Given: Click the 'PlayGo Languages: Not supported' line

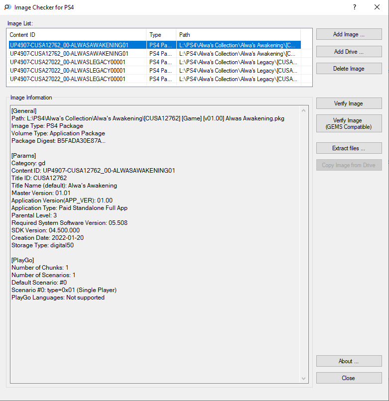Looking at the screenshot, I should tap(58, 298).
